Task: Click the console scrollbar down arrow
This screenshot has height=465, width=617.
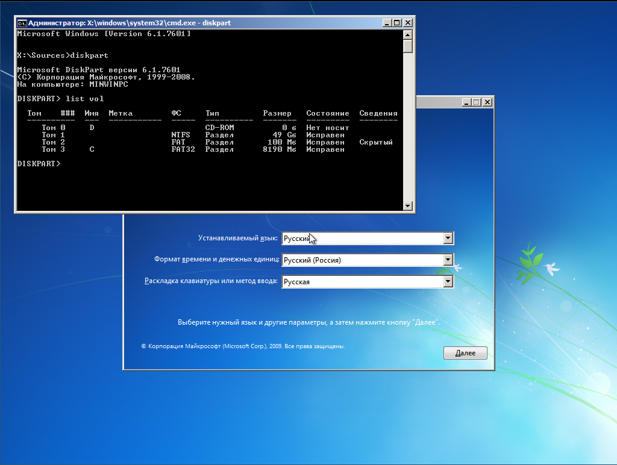Action: click(x=408, y=206)
